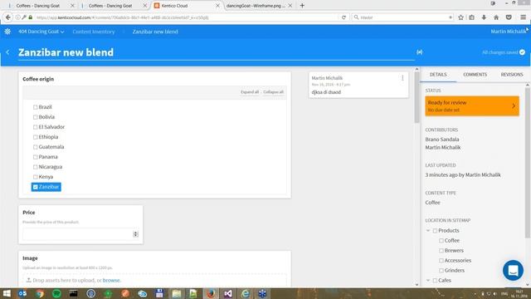531x299 pixels.
Task: Check the Bolivia origin checkbox
Action: pyautogui.click(x=35, y=117)
